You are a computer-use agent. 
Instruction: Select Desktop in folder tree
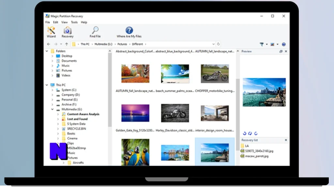67,56
